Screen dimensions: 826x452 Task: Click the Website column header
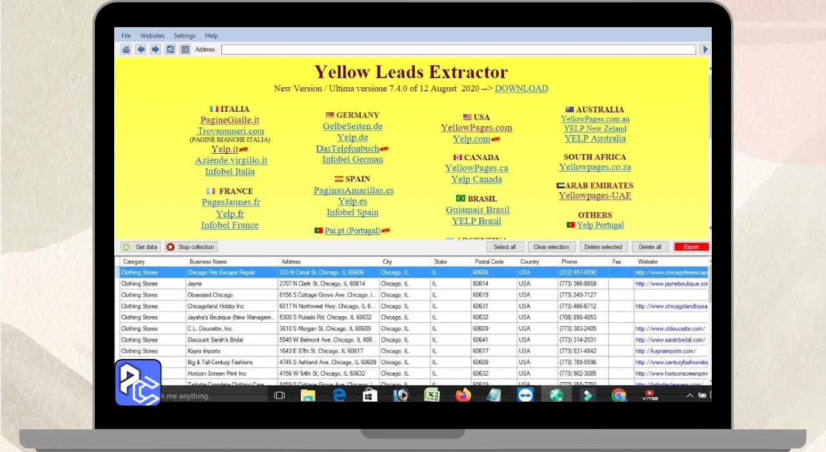click(671, 262)
